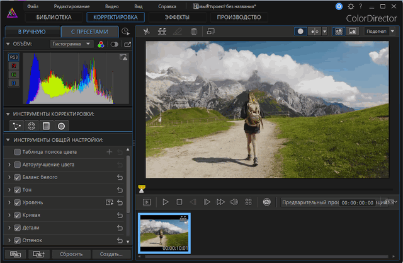Expand the Кривая settings section
This screenshot has width=403, height=263.
pos(9,216)
